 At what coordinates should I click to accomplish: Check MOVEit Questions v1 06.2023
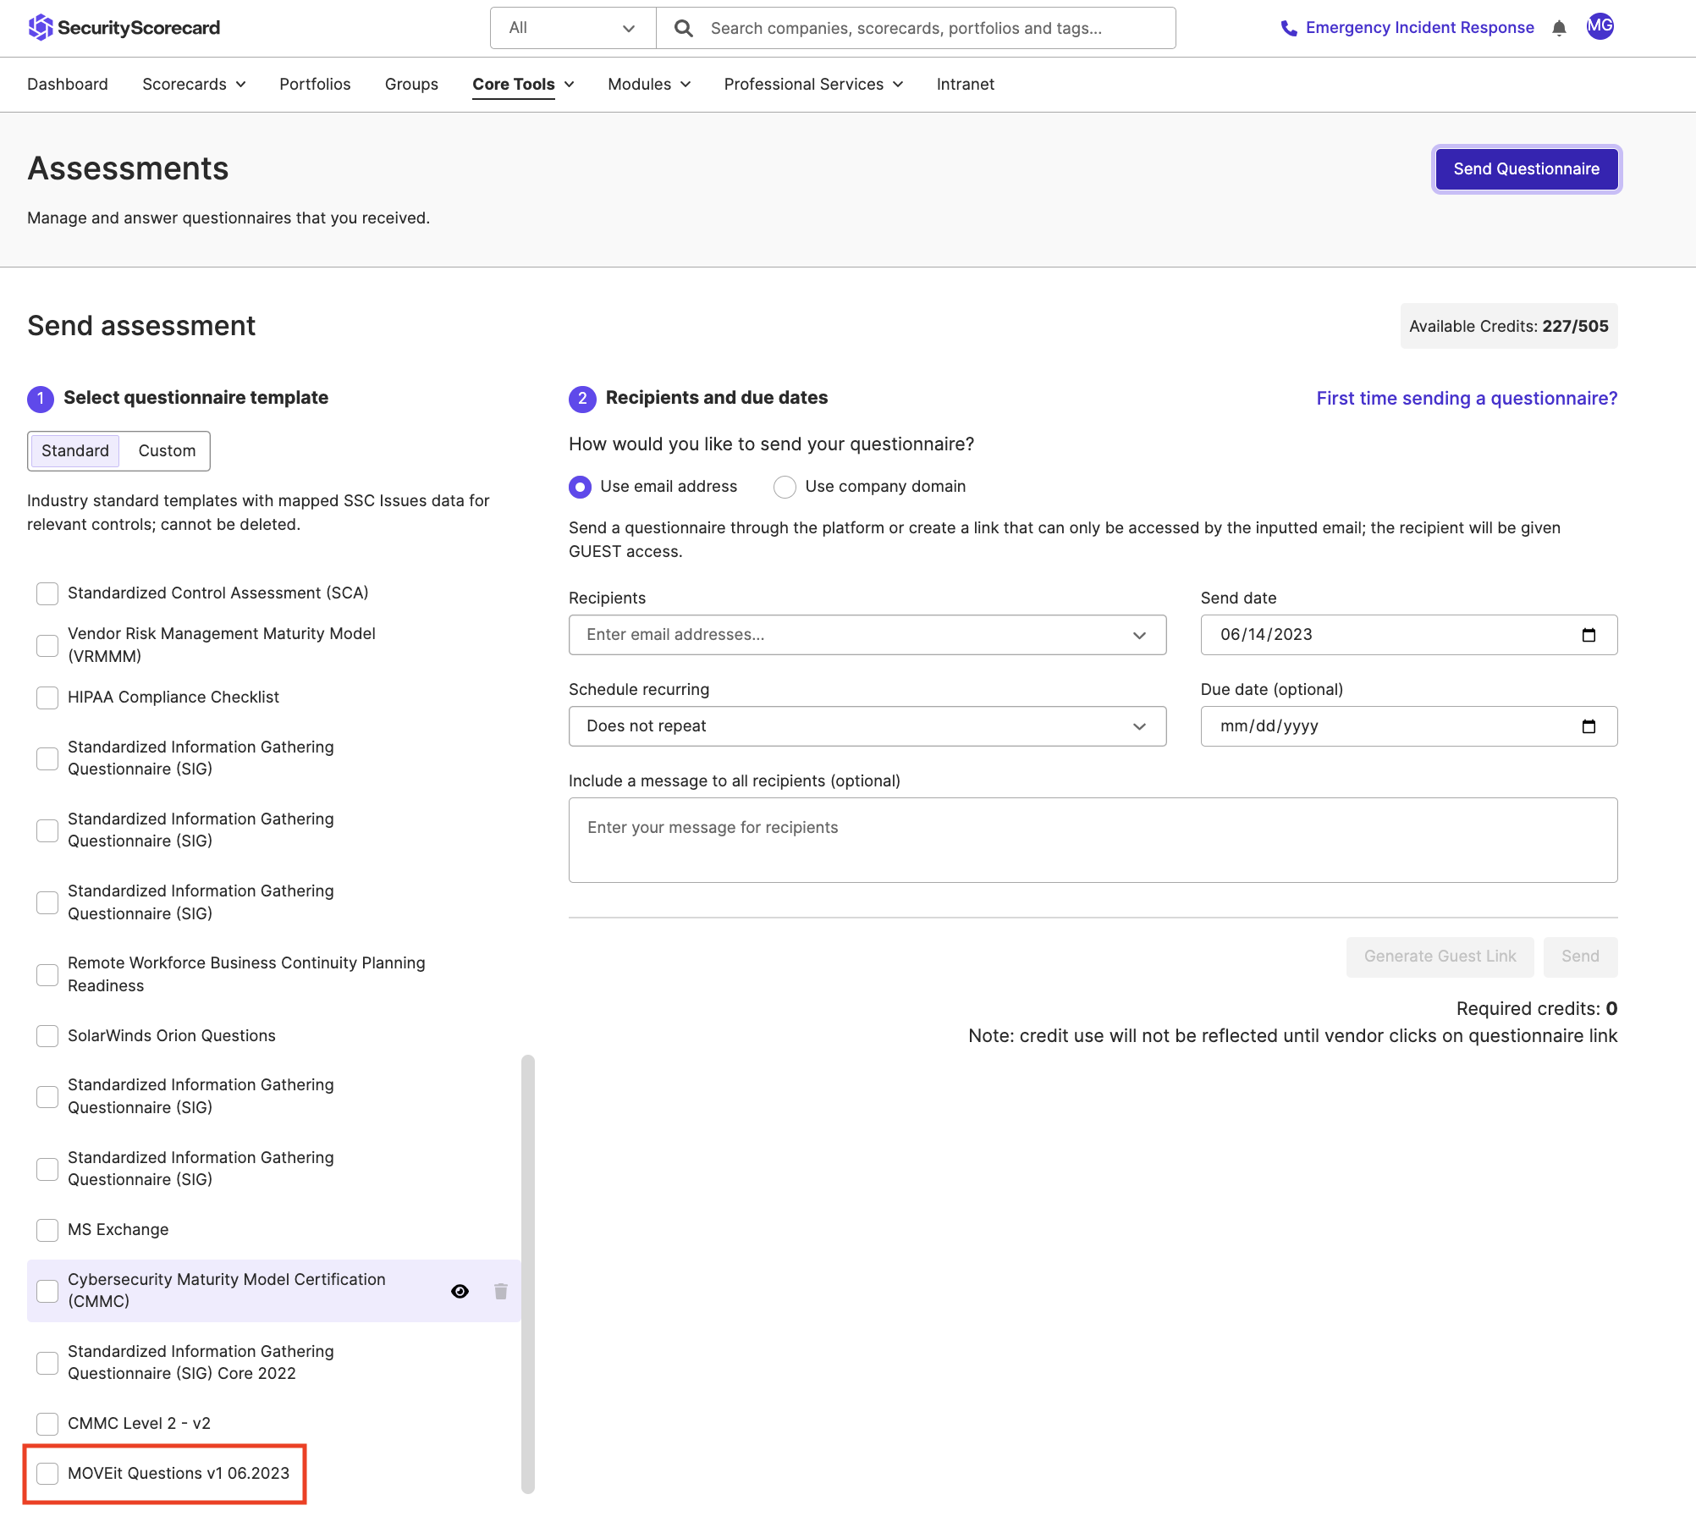coord(47,1474)
